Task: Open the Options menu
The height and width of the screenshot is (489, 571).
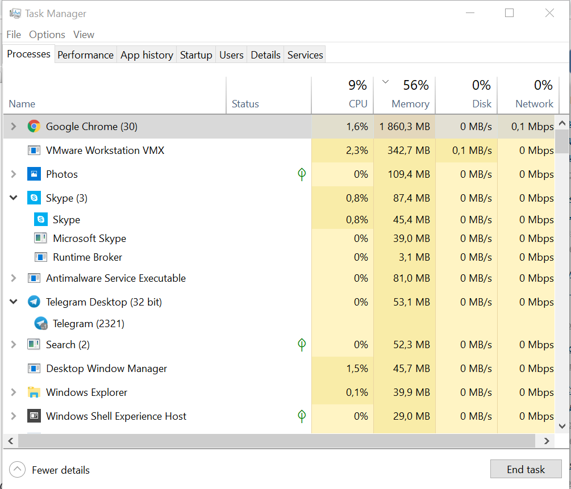Action: pyautogui.click(x=47, y=35)
